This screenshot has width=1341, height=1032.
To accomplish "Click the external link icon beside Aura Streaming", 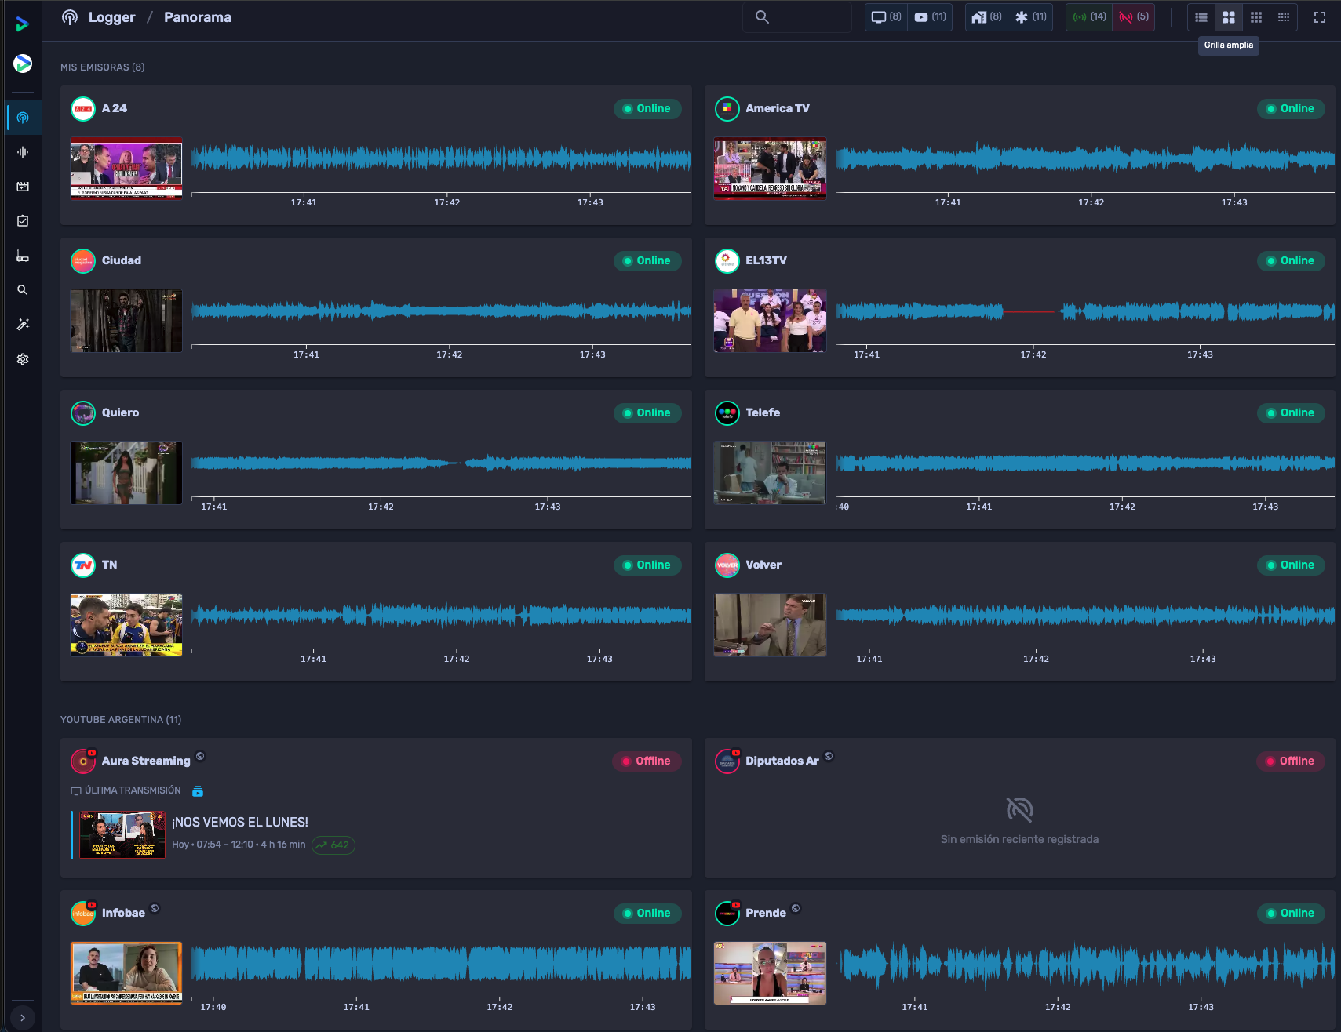I will pos(200,756).
